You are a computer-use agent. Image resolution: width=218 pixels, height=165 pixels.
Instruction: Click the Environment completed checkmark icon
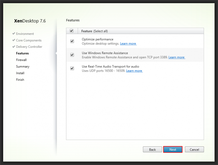pos(14,33)
